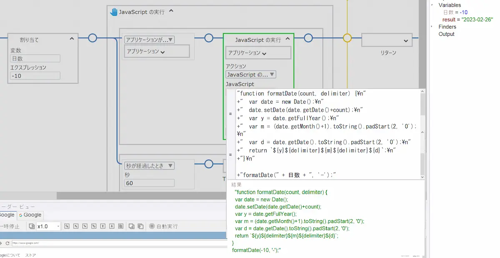Click second overlapping-windows toolbar icon
The width and height of the screenshot is (500, 258).
140,226
